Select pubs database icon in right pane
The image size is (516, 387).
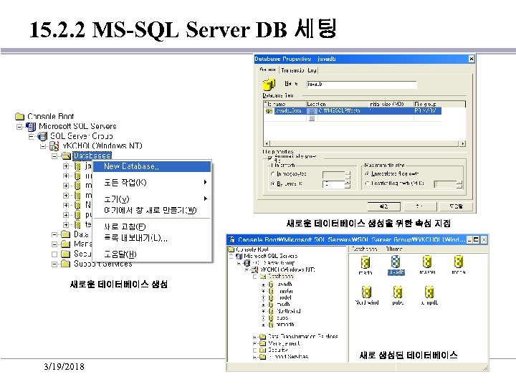tap(398, 292)
